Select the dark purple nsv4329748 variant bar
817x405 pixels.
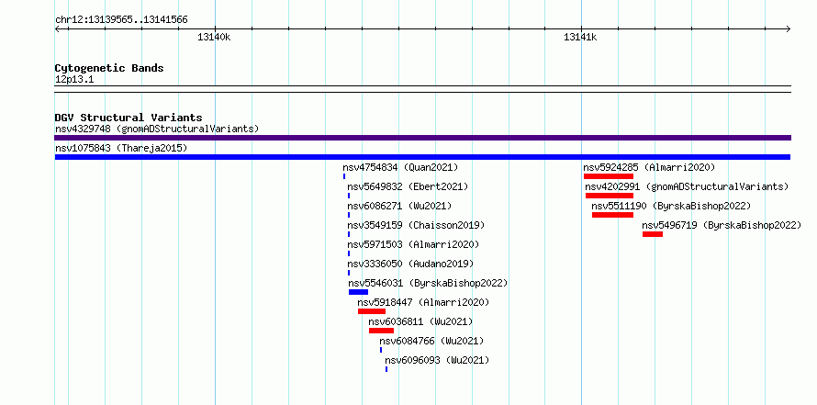[422, 138]
